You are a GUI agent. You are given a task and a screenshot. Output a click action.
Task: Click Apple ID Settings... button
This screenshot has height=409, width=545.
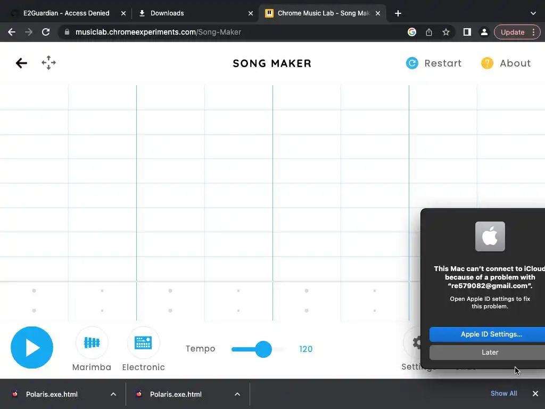488,334
